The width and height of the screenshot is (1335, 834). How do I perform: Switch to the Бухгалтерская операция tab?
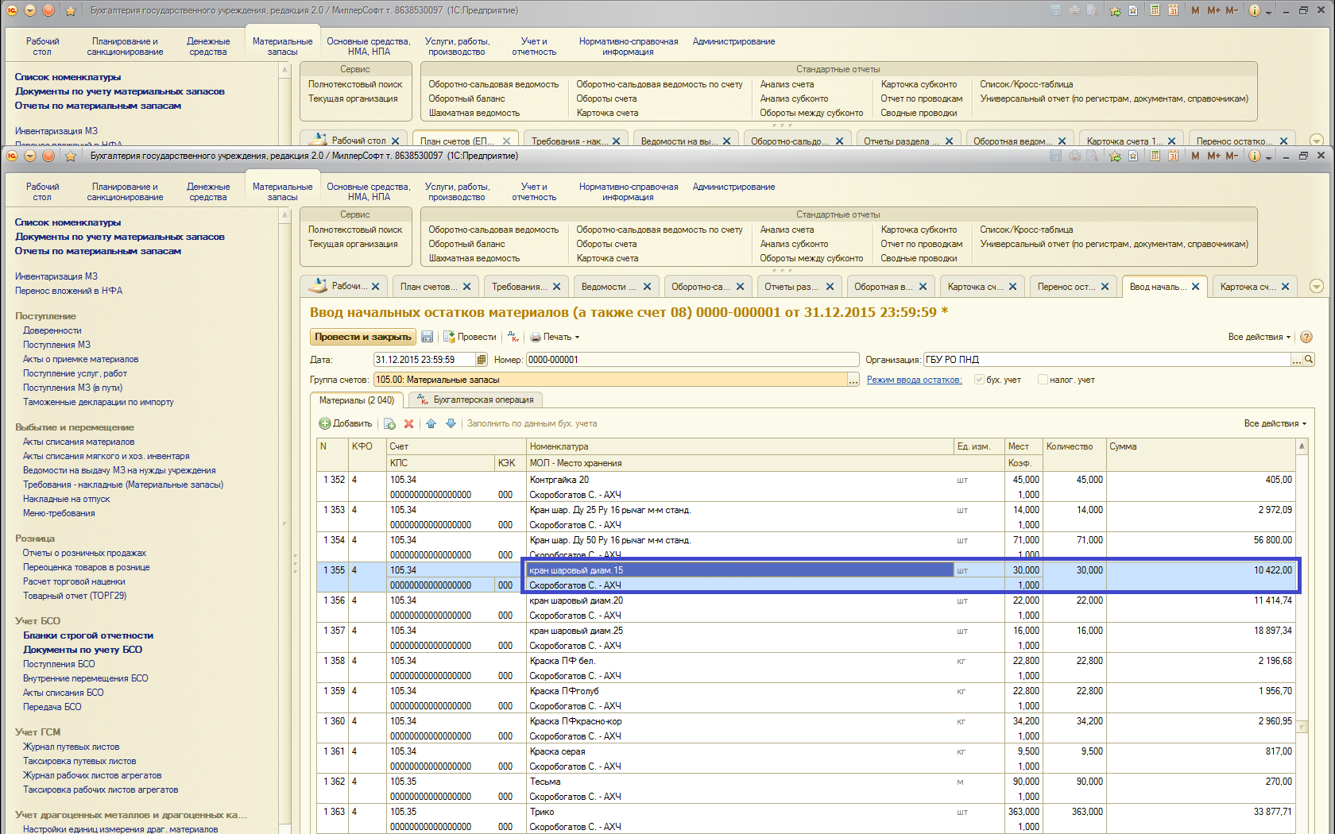tap(475, 400)
